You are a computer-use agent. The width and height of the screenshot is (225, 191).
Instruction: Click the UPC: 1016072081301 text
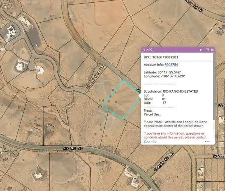click(161, 57)
